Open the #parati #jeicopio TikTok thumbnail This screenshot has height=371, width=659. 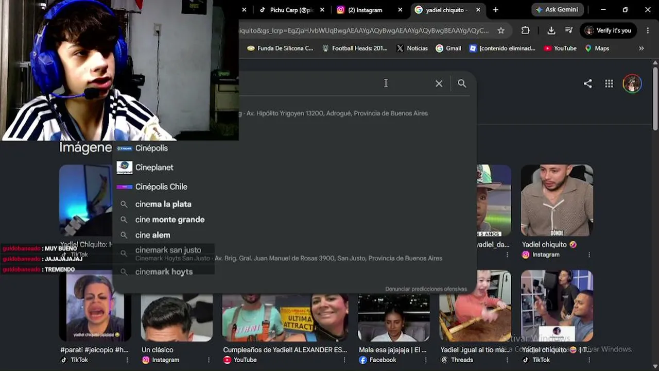click(95, 306)
